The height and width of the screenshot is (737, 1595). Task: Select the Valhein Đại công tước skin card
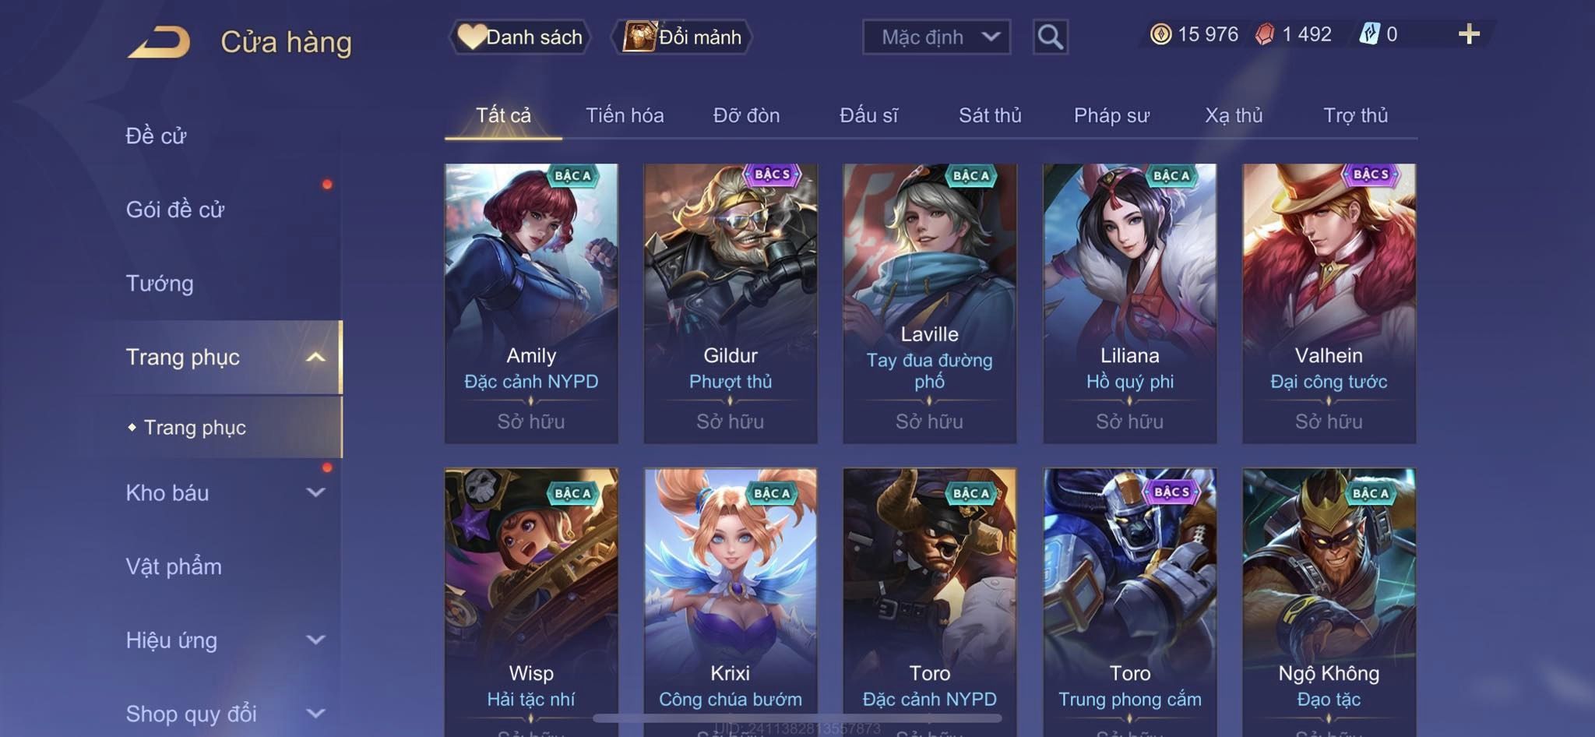point(1329,303)
